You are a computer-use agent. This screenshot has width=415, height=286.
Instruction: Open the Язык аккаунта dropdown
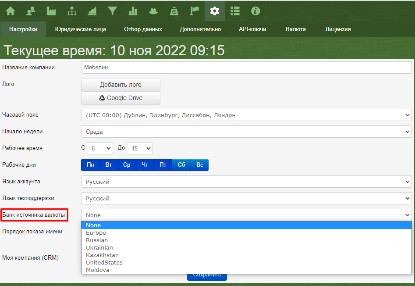click(246, 182)
